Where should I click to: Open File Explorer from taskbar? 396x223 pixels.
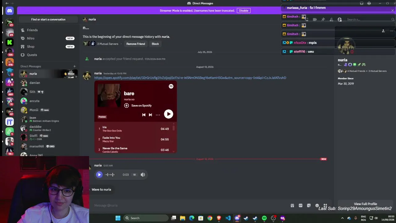coord(183,218)
